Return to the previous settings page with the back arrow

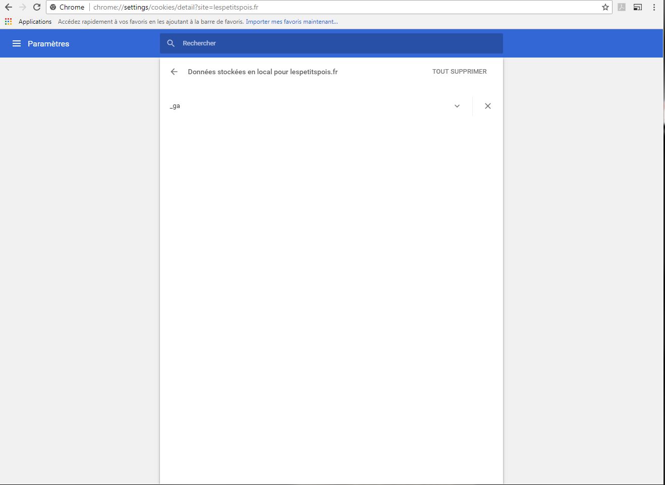174,72
